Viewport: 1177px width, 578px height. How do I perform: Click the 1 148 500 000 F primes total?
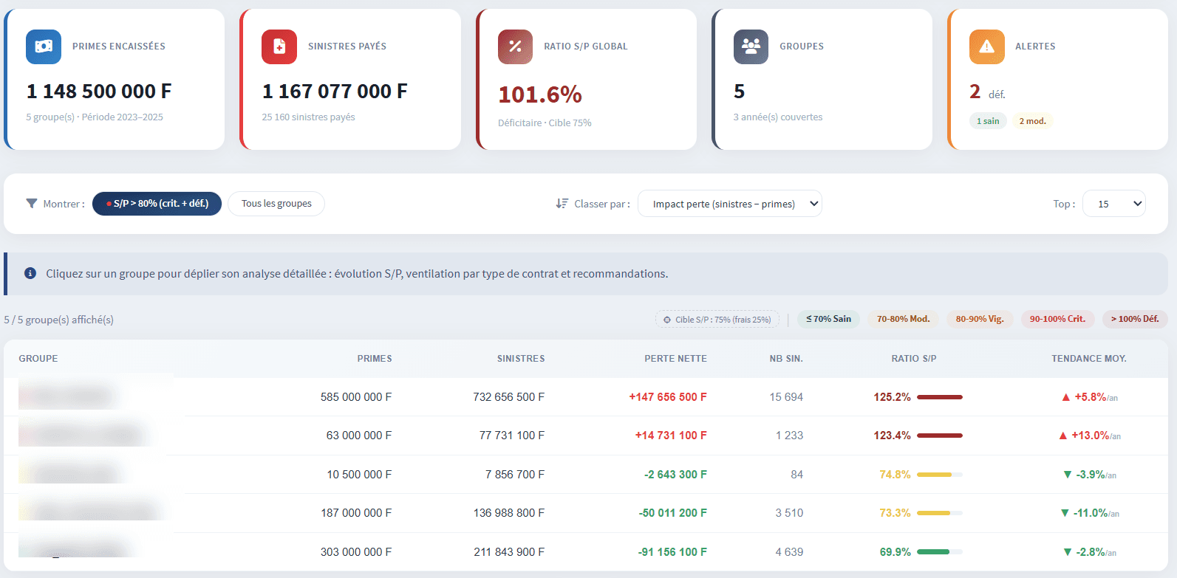tap(99, 92)
